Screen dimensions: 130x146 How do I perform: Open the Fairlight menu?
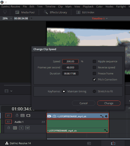click(x=121, y=7)
